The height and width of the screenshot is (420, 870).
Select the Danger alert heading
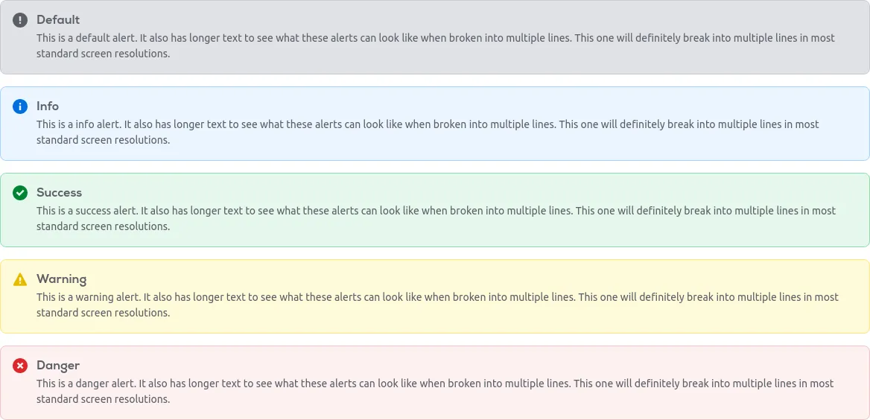click(x=58, y=366)
